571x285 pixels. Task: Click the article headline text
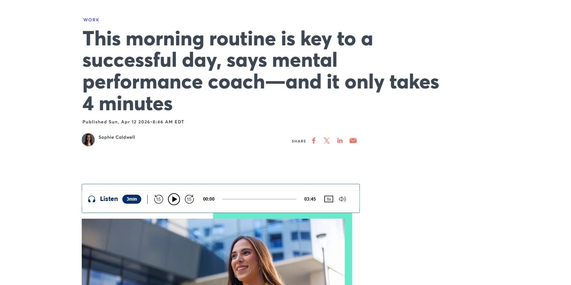[x=261, y=71]
